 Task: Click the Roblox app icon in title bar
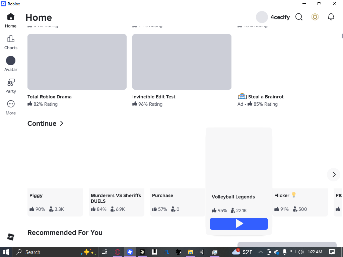click(x=3, y=4)
